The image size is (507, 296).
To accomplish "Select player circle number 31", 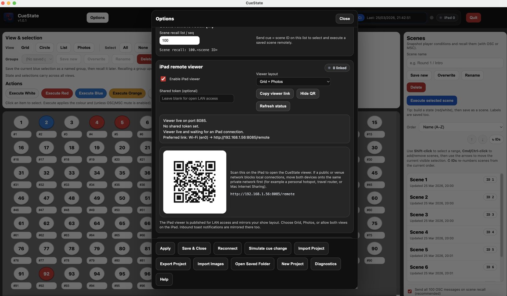I will (x=21, y=173).
